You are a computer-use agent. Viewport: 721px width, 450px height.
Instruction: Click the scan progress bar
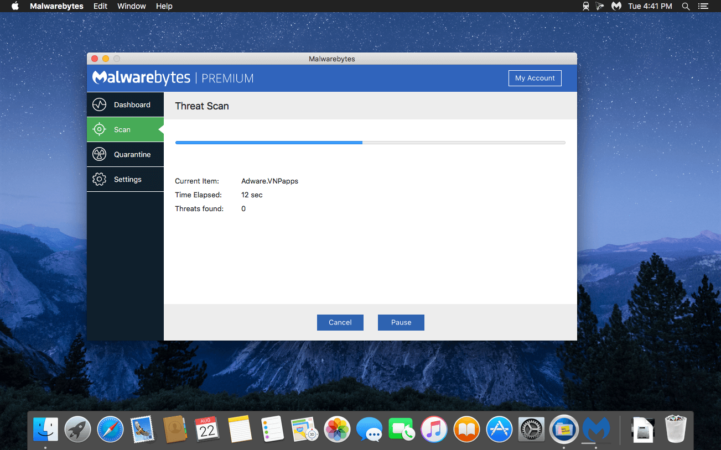(x=370, y=143)
